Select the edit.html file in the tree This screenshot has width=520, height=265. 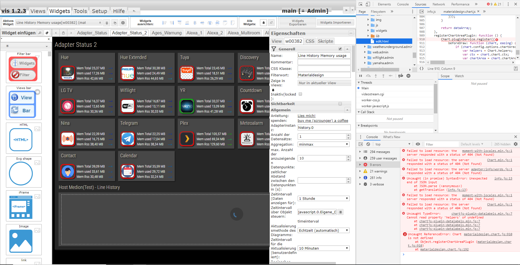tap(382, 41)
